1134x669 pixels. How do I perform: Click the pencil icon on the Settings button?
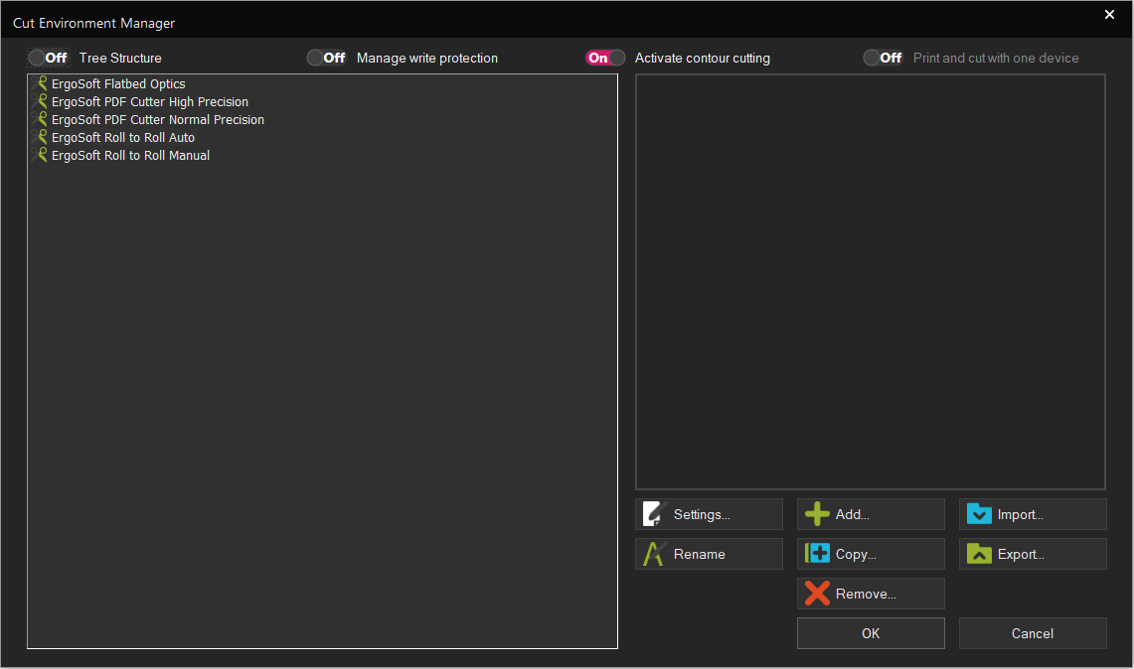click(654, 514)
